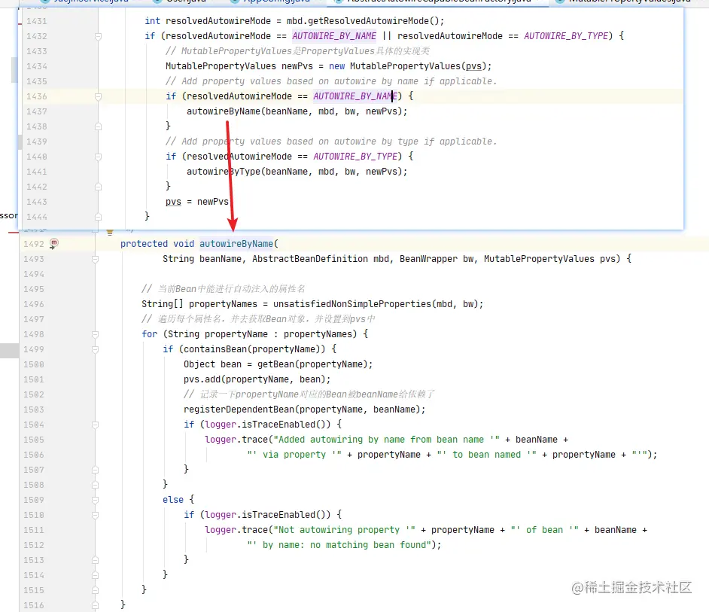Click newPvs variable declaration on line 1434
The width and height of the screenshot is (709, 612).
pyautogui.click(x=297, y=66)
